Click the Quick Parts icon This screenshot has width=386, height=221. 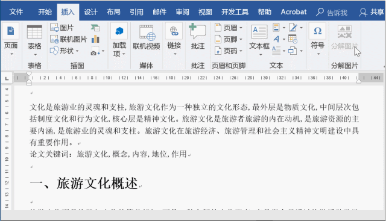point(276,28)
